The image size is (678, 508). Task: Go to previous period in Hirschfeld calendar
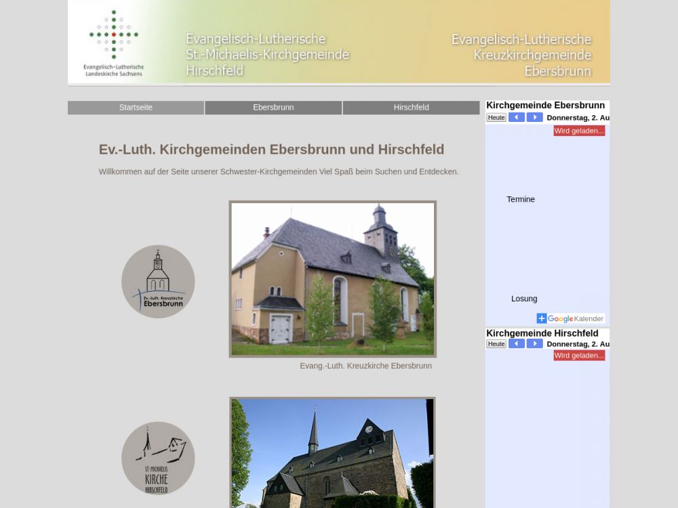pos(517,344)
